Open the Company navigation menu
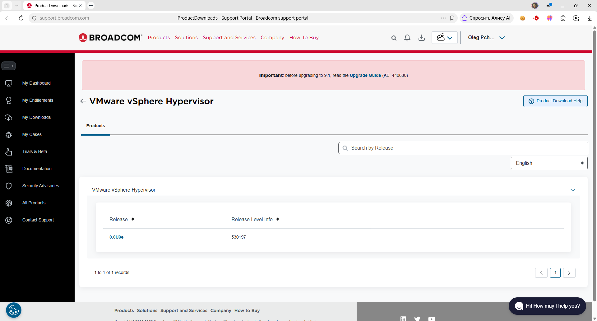 [272, 38]
